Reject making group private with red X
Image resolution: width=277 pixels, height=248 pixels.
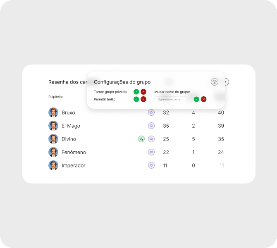click(x=143, y=92)
